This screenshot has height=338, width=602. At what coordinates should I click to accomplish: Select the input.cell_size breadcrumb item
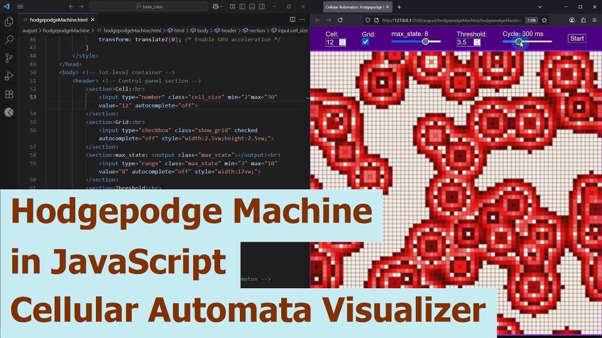[289, 31]
